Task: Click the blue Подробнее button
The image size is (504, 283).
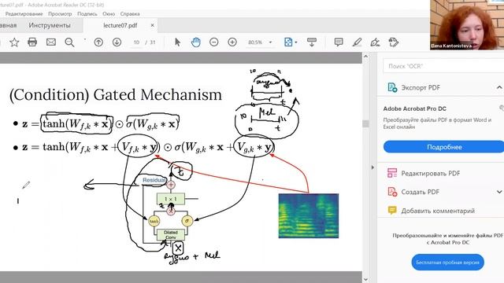Action: [x=444, y=147]
